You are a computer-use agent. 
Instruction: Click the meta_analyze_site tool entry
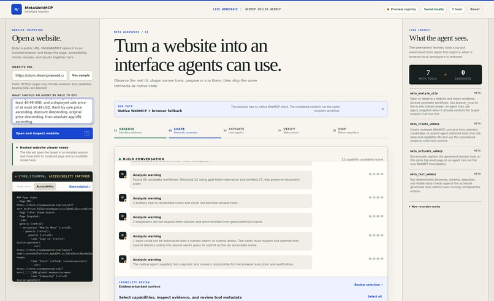click(445, 104)
